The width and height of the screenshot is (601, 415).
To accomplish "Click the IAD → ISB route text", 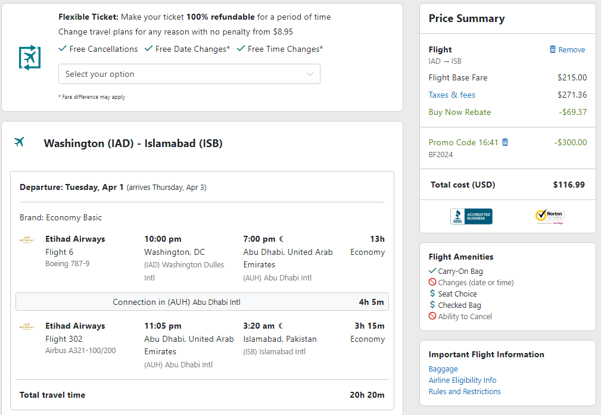I will 445,61.
